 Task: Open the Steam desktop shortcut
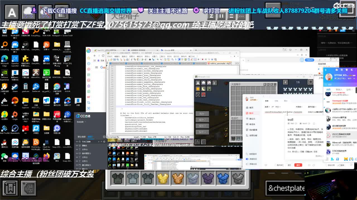pyautogui.click(x=15, y=88)
